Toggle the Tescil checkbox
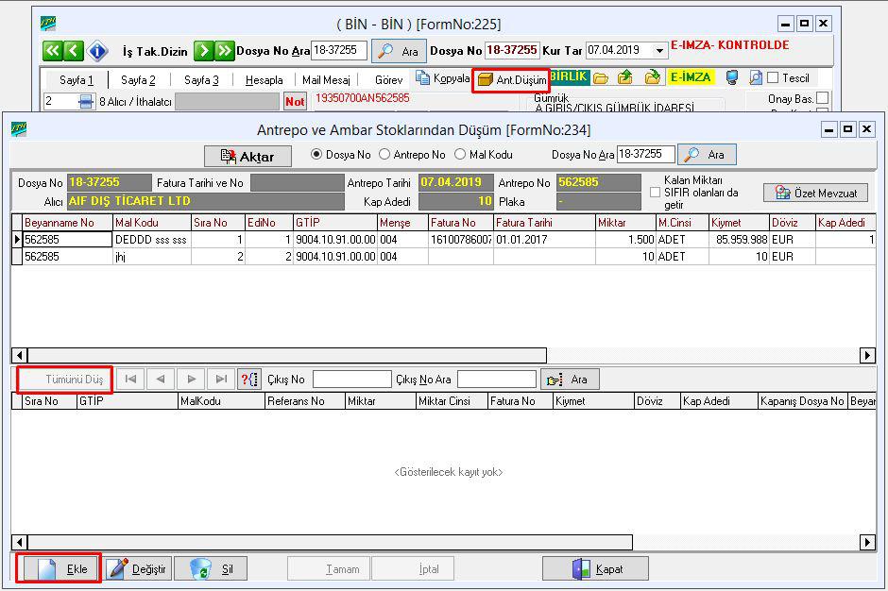Image resolution: width=888 pixels, height=591 pixels. click(773, 77)
